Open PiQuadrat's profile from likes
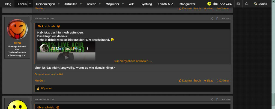This screenshot has width=275, height=109. pyautogui.click(x=46, y=89)
